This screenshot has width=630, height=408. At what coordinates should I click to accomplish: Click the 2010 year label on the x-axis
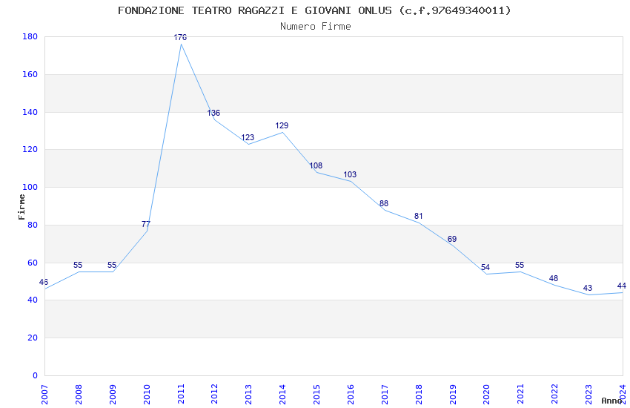click(147, 395)
